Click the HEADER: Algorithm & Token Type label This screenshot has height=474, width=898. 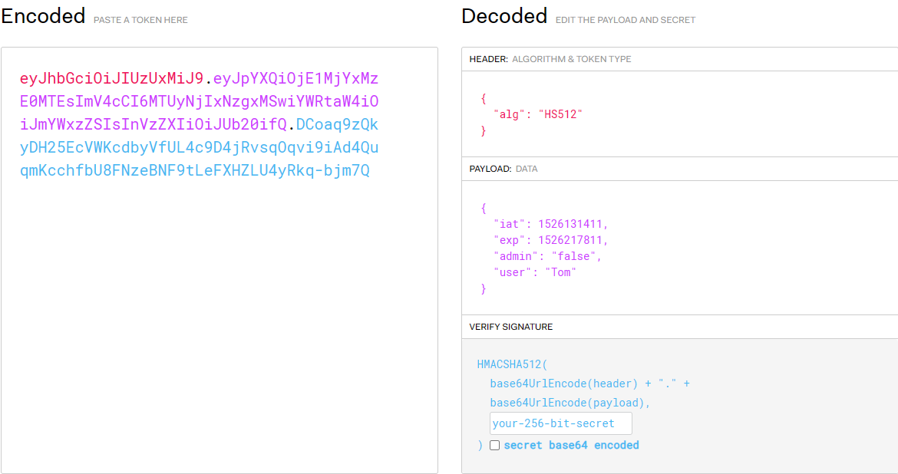click(x=550, y=59)
